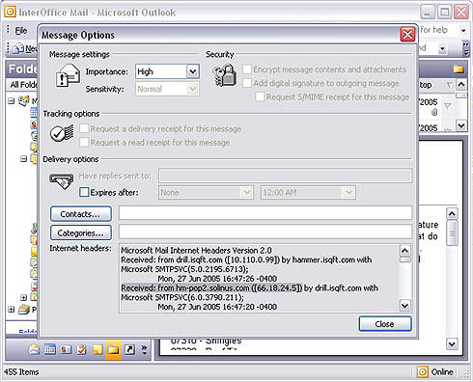The image size is (473, 382).
Task: Open Shortcuts view in navigation pane
Action: point(129,349)
